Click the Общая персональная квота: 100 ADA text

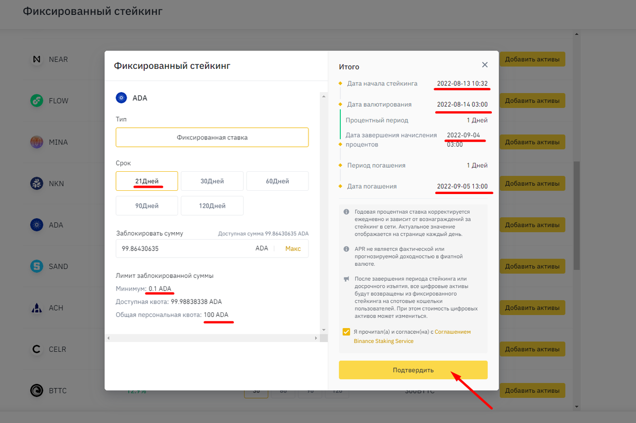point(172,315)
